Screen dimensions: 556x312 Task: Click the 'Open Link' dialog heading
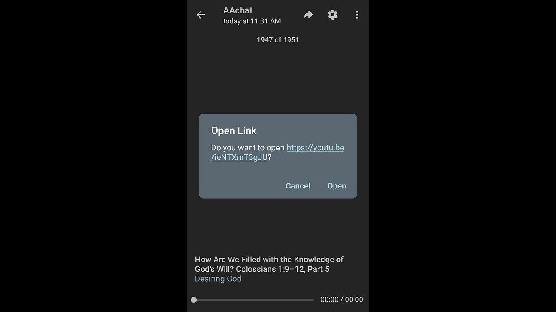(234, 130)
